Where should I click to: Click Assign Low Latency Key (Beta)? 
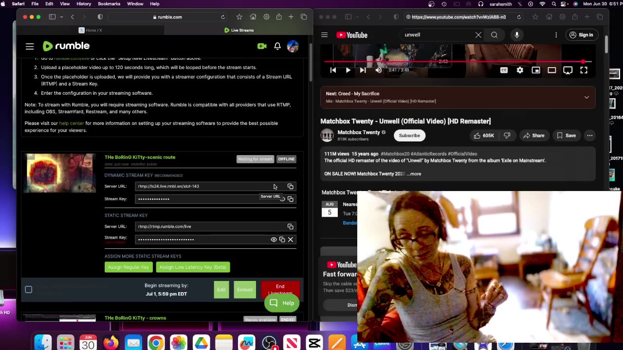pos(193,267)
